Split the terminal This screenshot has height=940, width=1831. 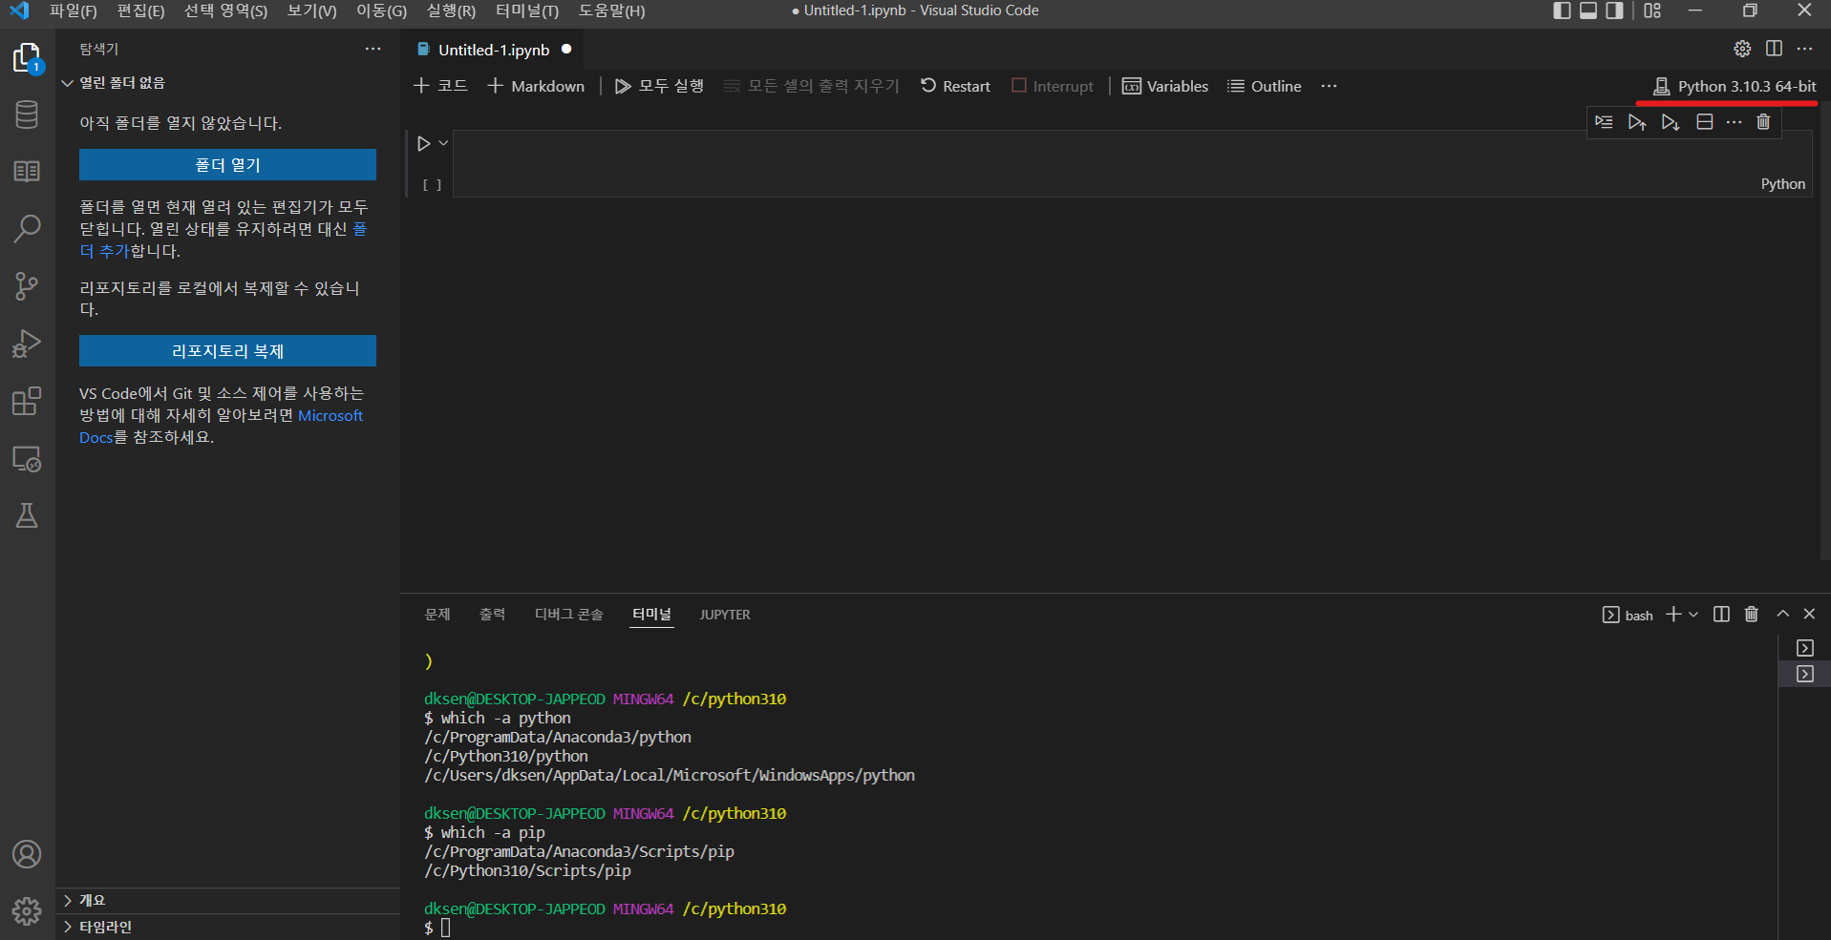pos(1721,615)
